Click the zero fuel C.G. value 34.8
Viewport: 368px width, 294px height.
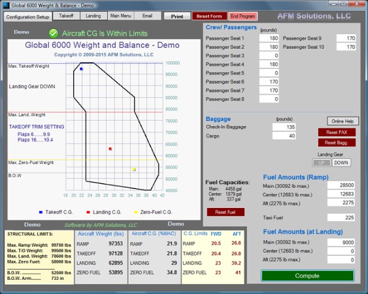coord(172,272)
